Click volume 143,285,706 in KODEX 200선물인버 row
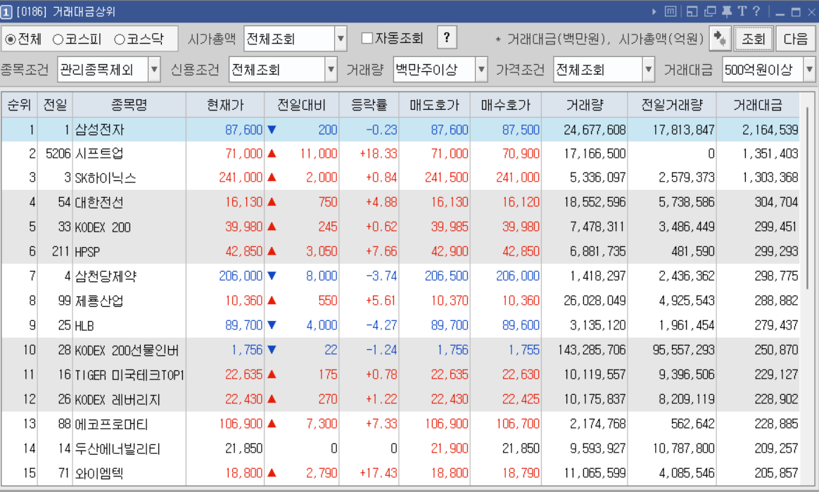Screen dimensions: 819x492 (x=592, y=350)
